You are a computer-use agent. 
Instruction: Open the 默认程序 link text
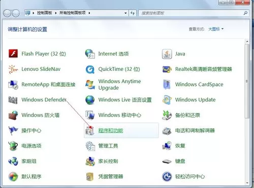[x=31, y=177]
